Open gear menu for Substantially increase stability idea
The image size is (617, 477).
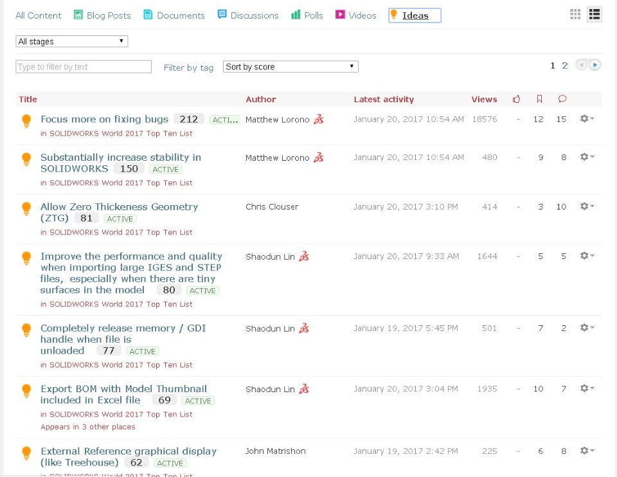click(587, 157)
